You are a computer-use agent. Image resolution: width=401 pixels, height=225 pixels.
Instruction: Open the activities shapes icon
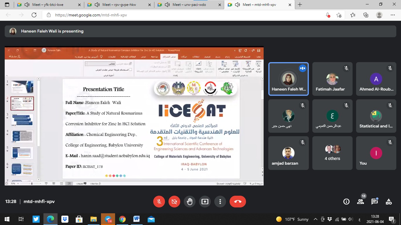coord(389,202)
